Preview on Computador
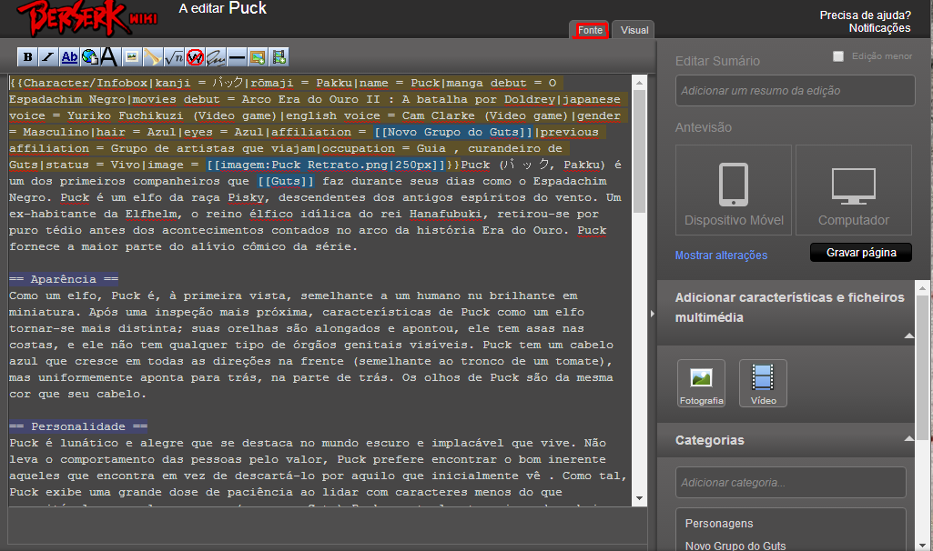This screenshot has height=551, width=933. (x=853, y=190)
